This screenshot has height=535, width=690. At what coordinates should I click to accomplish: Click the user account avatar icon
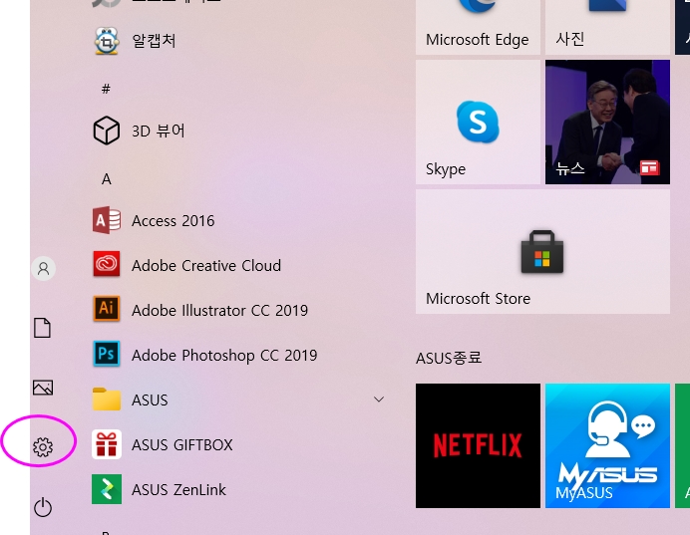[x=43, y=268]
